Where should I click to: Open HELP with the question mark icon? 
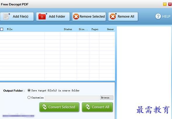(x=163, y=17)
